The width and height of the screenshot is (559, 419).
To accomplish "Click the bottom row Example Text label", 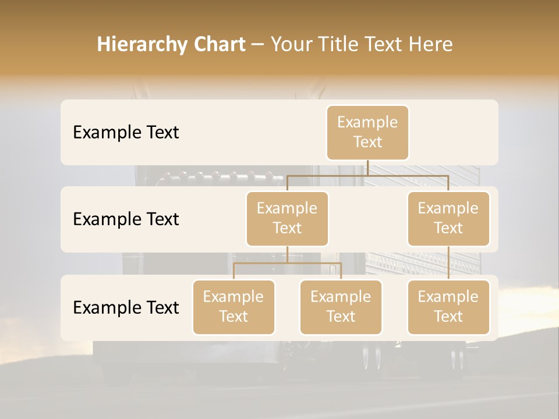I will coord(125,307).
